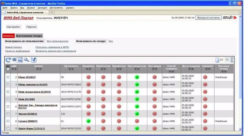Click Выход из системы button

click(209, 18)
